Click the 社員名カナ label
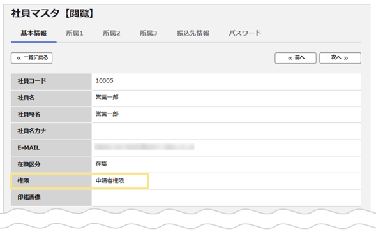The height and width of the screenshot is (234, 376). 32,131
